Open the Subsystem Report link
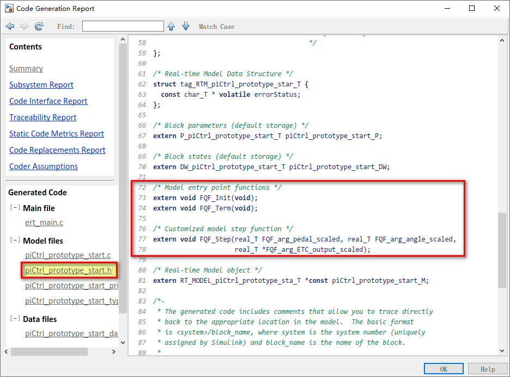The height and width of the screenshot is (377, 510). (41, 85)
